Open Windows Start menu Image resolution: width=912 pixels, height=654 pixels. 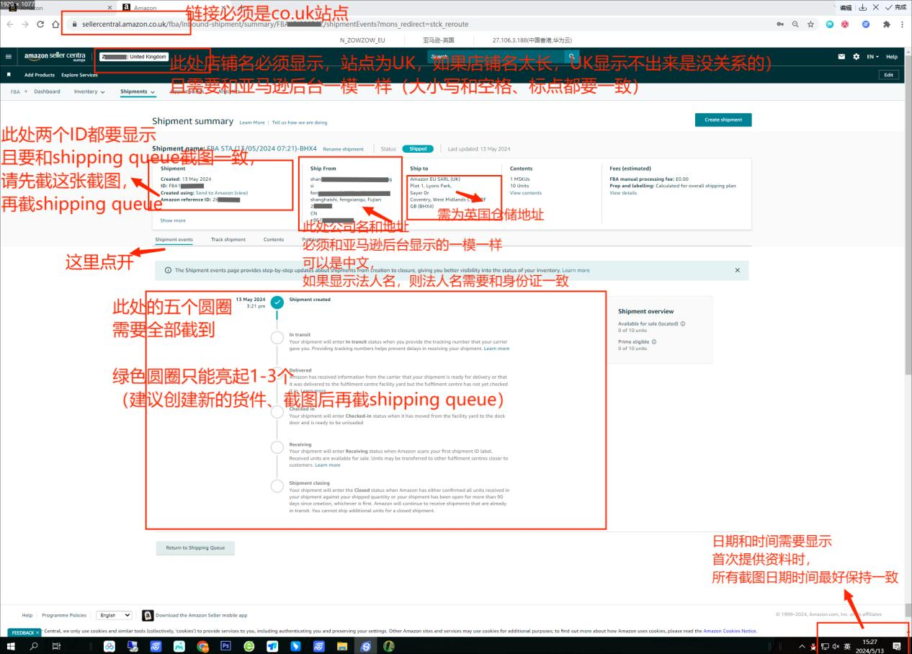[x=11, y=646]
